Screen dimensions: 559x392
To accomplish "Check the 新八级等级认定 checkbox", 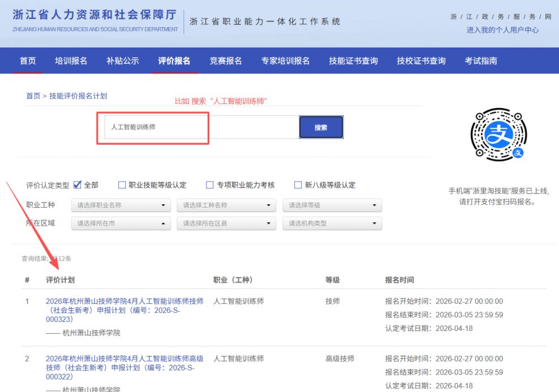I will pyautogui.click(x=298, y=185).
